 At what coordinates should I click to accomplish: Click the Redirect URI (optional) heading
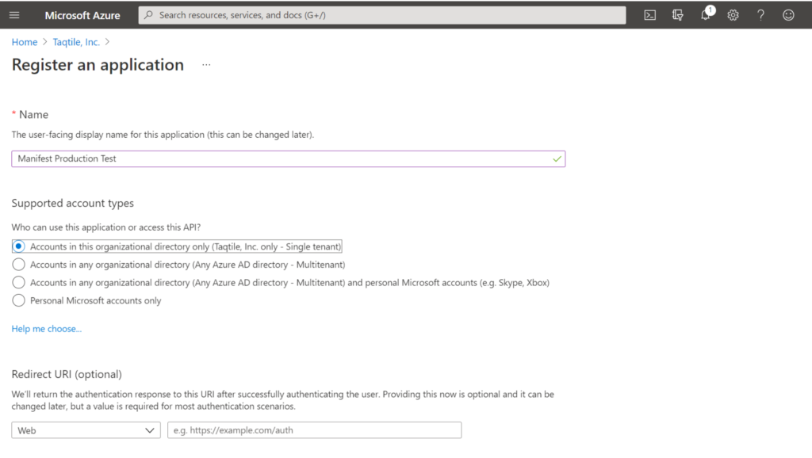click(x=67, y=374)
